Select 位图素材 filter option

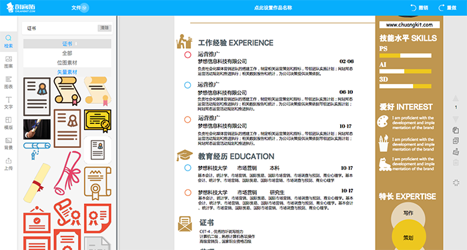tap(67, 63)
